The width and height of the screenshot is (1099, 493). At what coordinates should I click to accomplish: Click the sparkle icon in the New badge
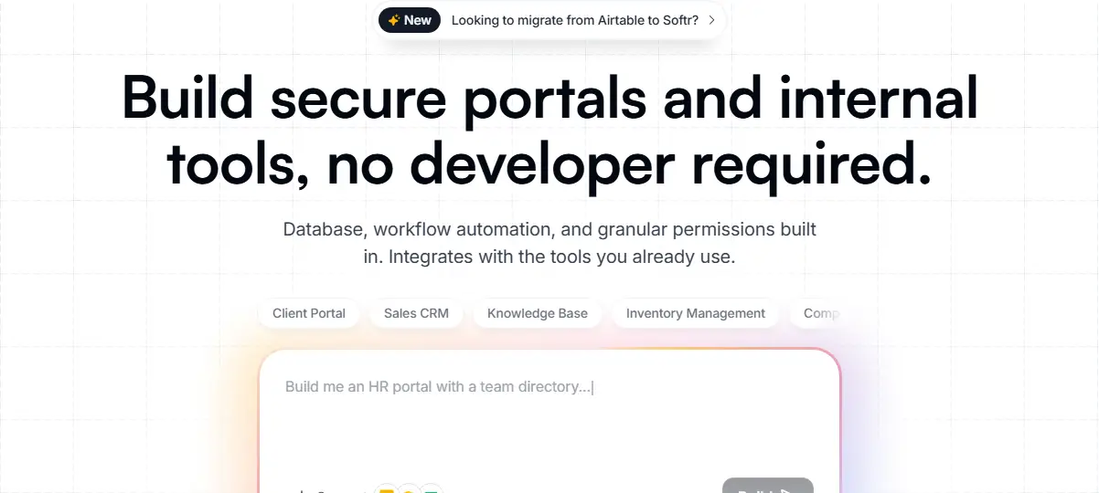394,20
